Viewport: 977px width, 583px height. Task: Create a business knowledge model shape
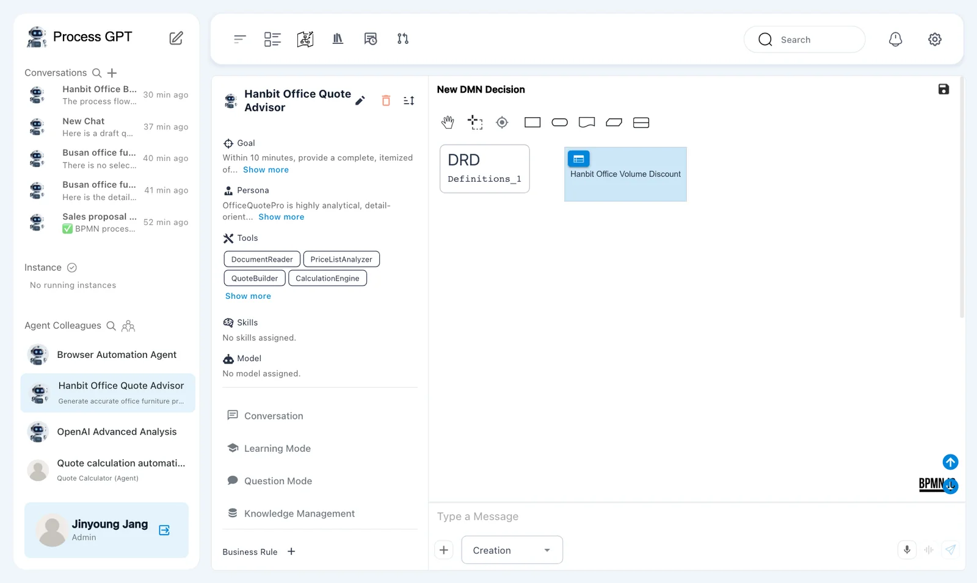[x=614, y=123]
